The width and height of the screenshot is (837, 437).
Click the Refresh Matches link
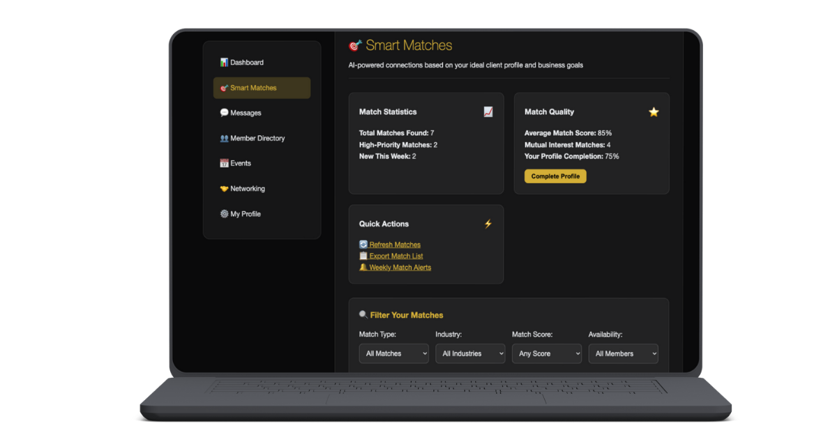tap(389, 244)
